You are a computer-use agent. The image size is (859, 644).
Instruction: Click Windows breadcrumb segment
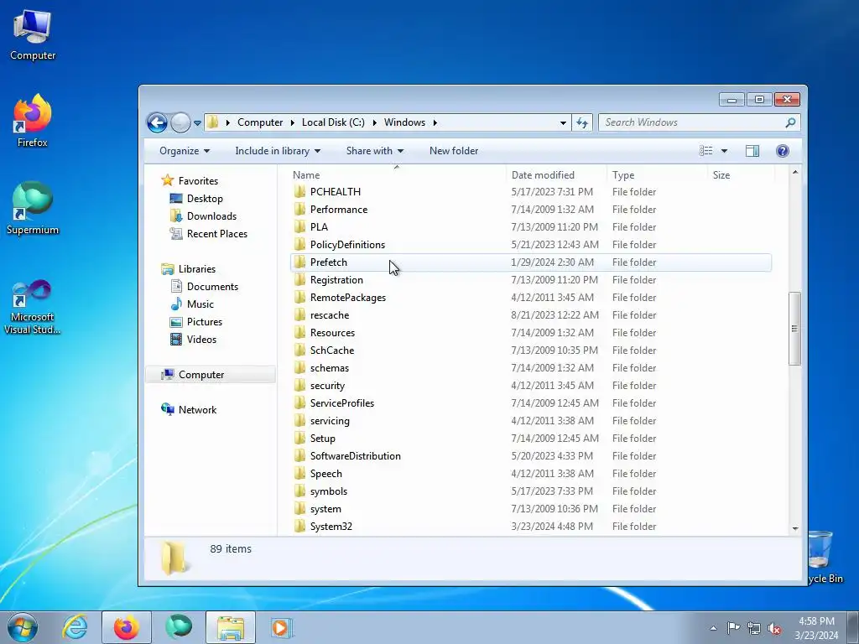coord(404,122)
